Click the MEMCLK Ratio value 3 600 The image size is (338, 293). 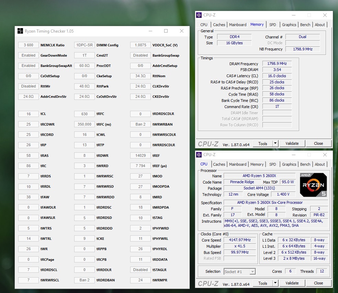(29, 45)
